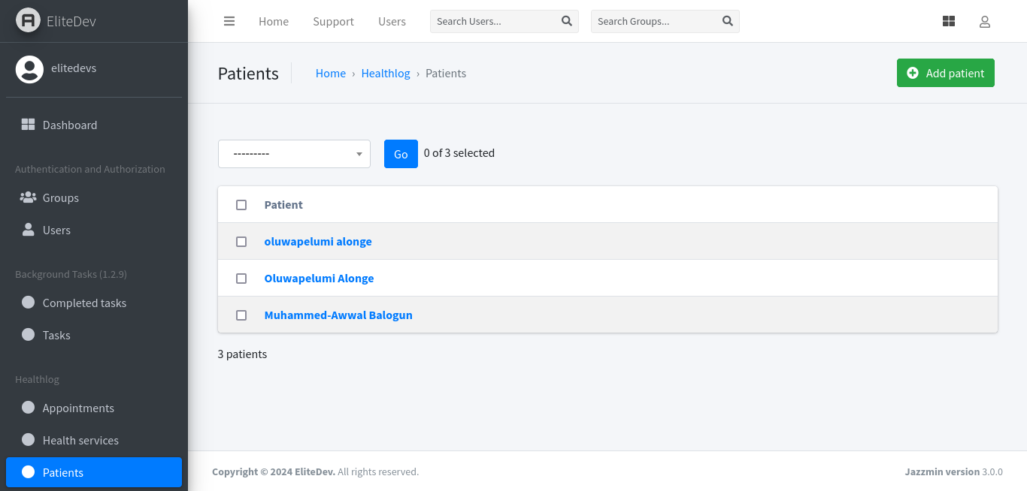The height and width of the screenshot is (491, 1027).
Task: Click the Dashboard grid icon in sidebar
Action: pos(28,125)
